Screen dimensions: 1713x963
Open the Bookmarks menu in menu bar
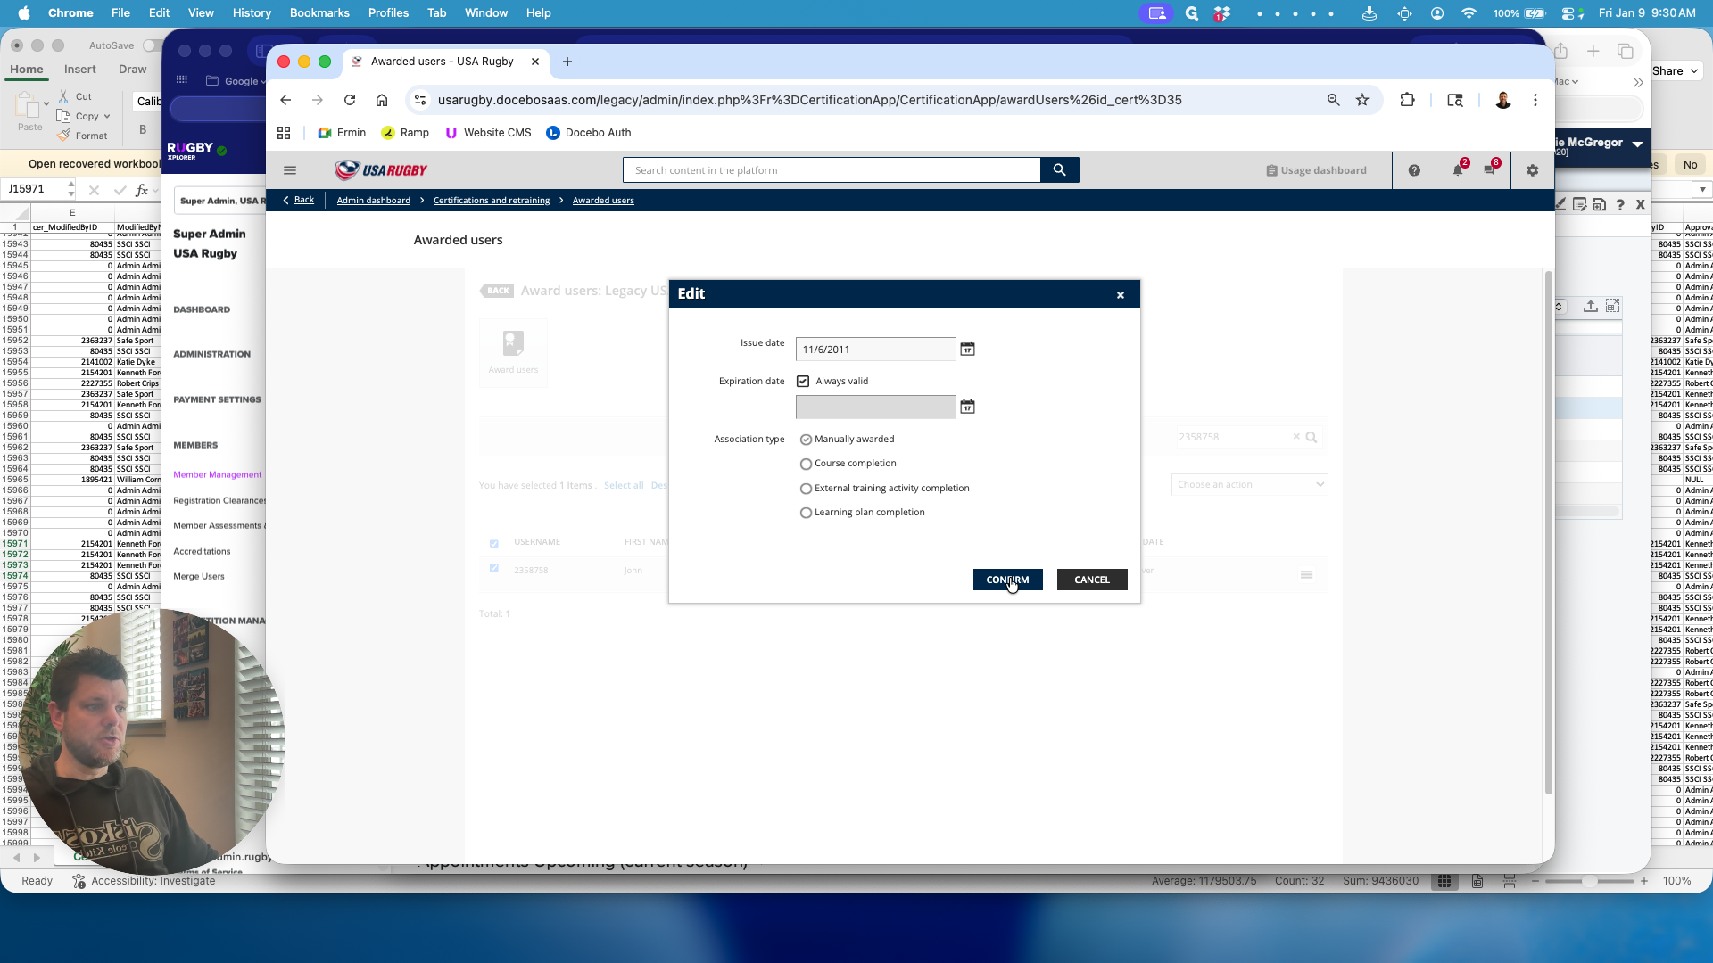[319, 12]
